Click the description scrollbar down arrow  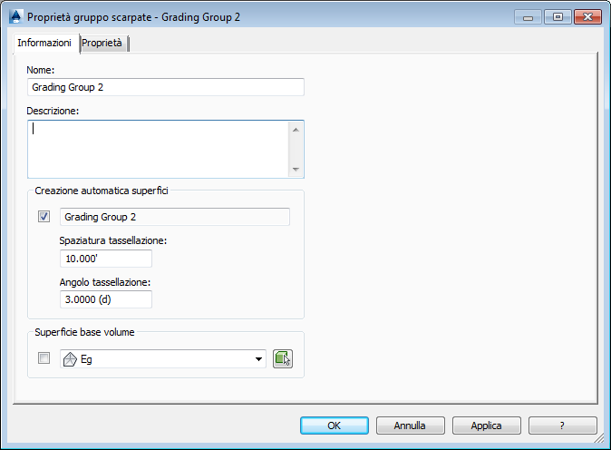click(296, 169)
